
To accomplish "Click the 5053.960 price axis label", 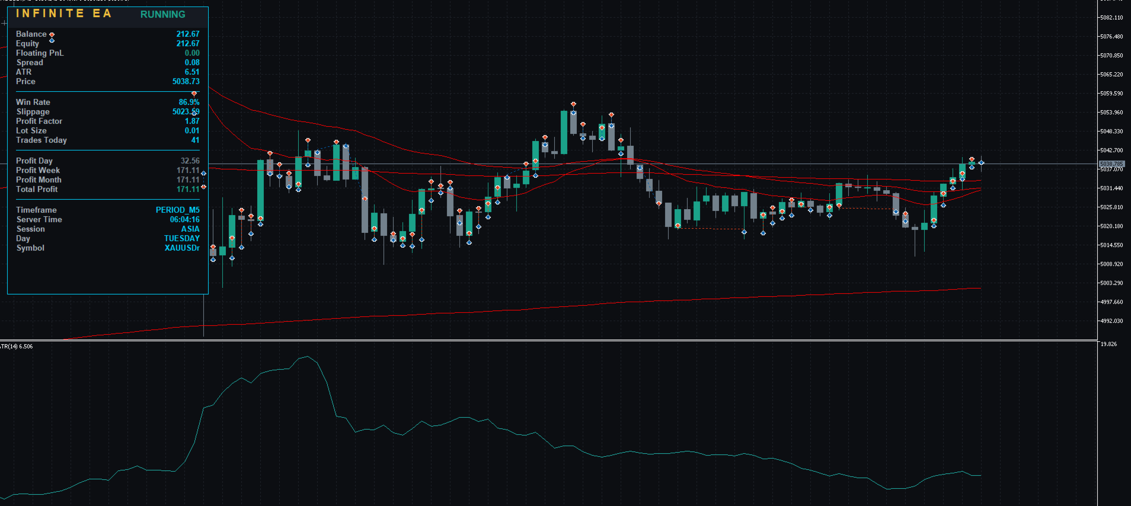I will 1111,113.
